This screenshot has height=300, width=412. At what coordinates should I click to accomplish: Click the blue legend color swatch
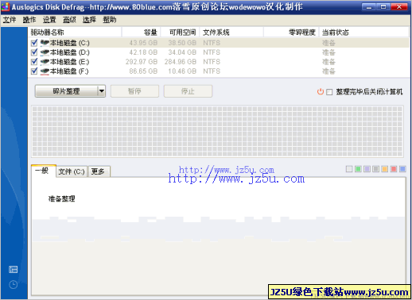[402, 169]
